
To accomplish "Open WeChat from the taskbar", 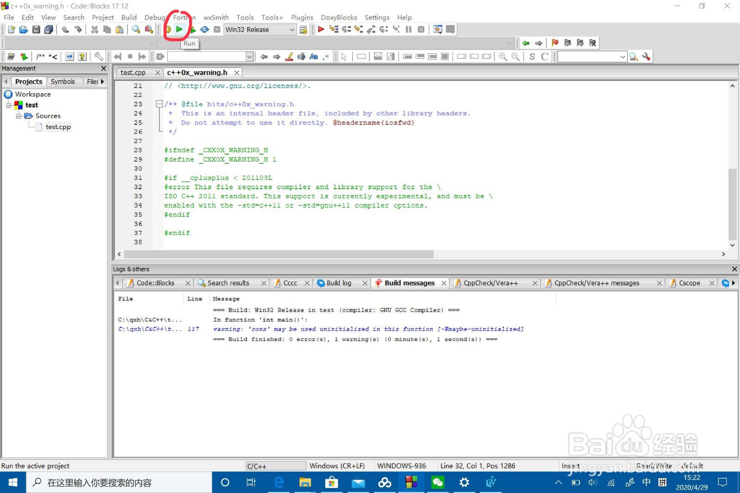I will (x=438, y=482).
